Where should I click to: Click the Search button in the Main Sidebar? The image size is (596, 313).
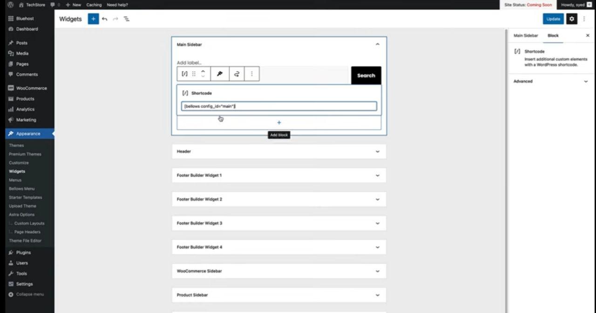(x=366, y=75)
